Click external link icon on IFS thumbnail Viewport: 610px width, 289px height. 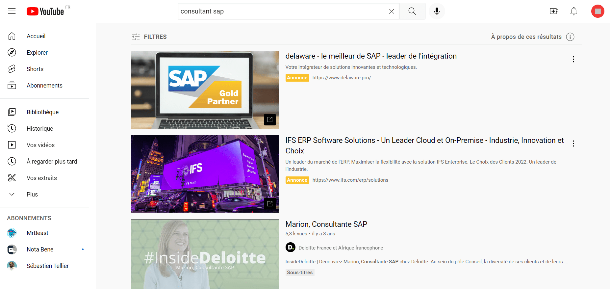point(270,204)
